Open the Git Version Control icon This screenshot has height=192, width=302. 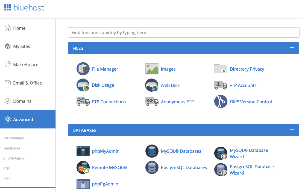coord(221,102)
